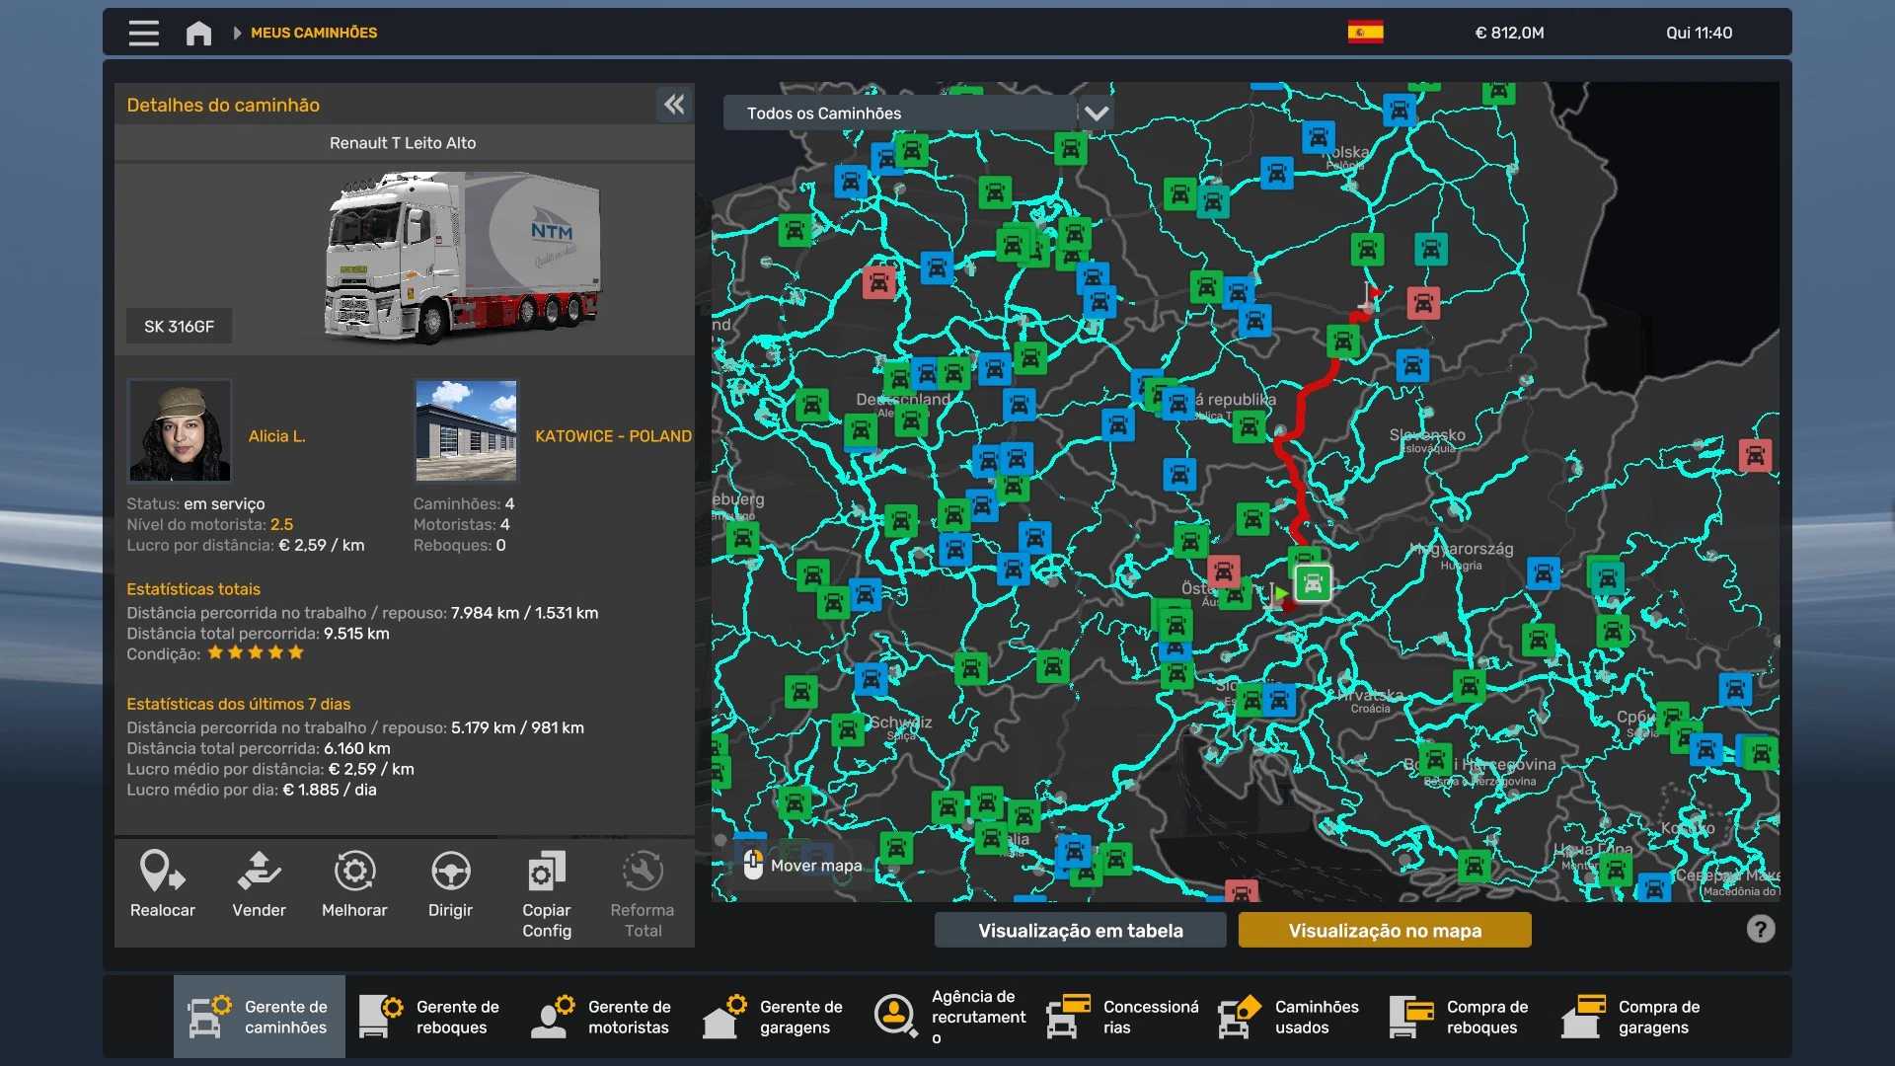Collapse the Detalhes do caminhão panel
The image size is (1895, 1066).
674,105
